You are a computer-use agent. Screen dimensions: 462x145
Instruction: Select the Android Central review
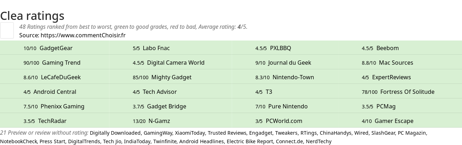[x=50, y=92]
